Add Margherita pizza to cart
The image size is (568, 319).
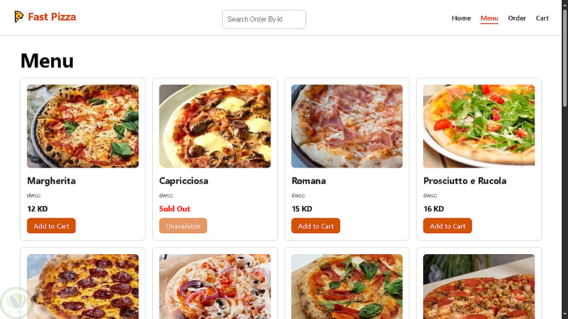51,226
